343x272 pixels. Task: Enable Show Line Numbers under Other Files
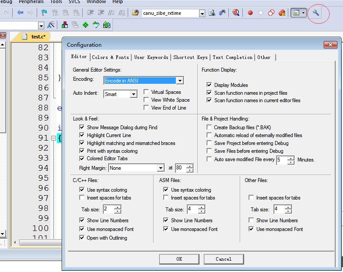(x=251, y=220)
